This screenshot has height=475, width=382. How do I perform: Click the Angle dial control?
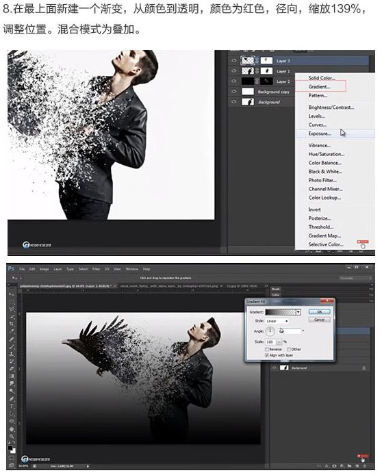(270, 331)
